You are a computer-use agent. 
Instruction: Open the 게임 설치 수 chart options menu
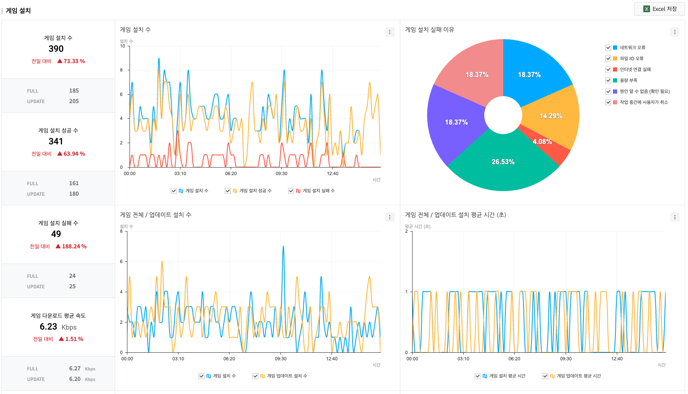click(x=389, y=32)
